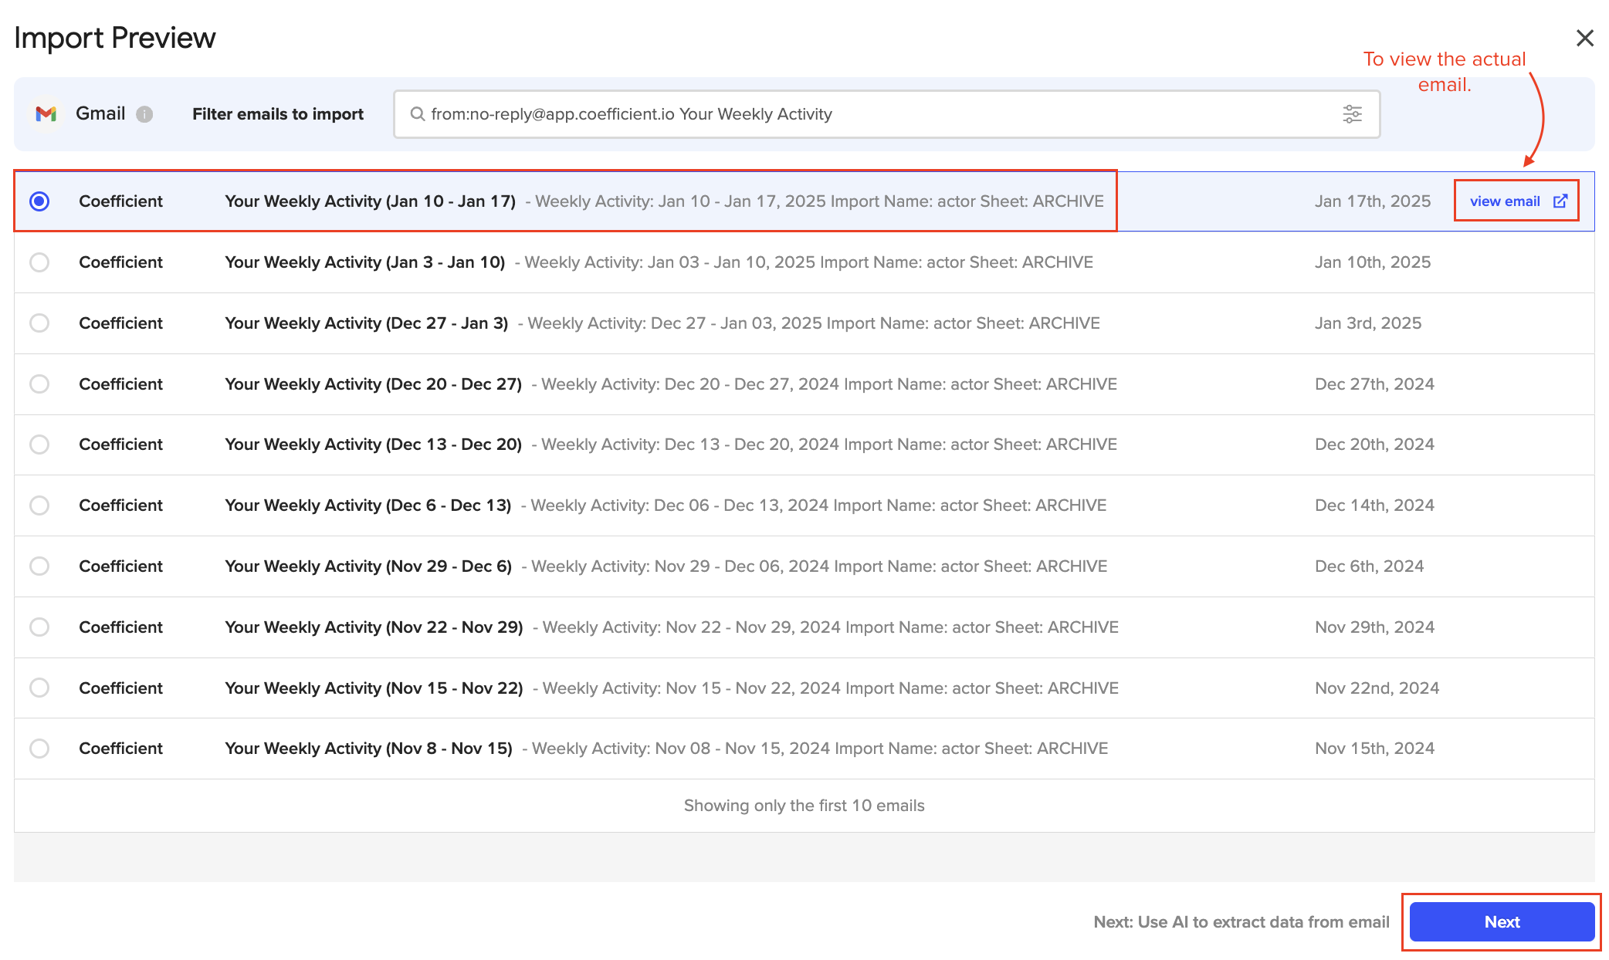Select the Nov 15 - Nov 22 email radio
Screen dimensions: 1609x960
pyautogui.click(x=39, y=688)
